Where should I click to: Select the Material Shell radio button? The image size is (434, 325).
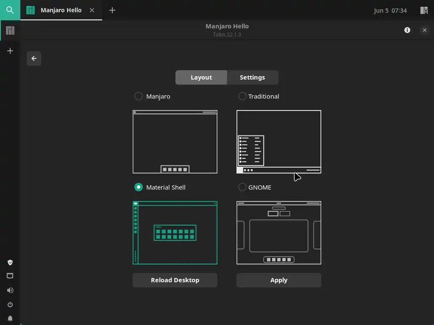(139, 187)
